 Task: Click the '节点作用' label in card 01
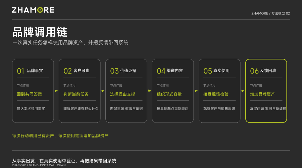coord(23,85)
